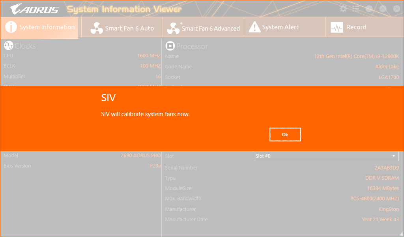Screen dimensions: 404x237
Task: Click the window resize grip corner
Action: pos(401,234)
